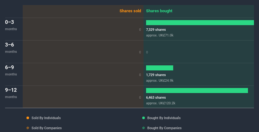Click the green Bought By Individuals legend dot
This screenshot has width=259, height=132.
[144, 118]
